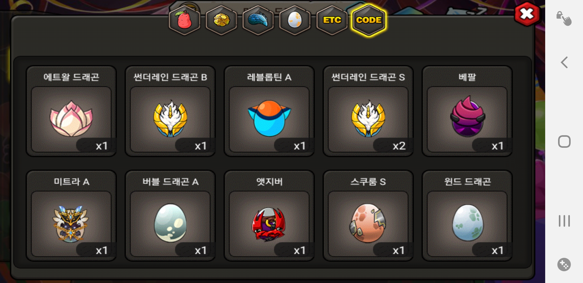Select the 썬더레인 드래곤 B item
The height and width of the screenshot is (283, 583).
pos(170,111)
